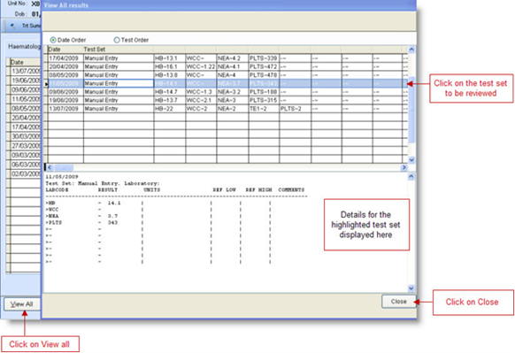Image resolution: width=515 pixels, height=353 pixels.
Task: Select the Test Order radio button
Action: tap(117, 40)
